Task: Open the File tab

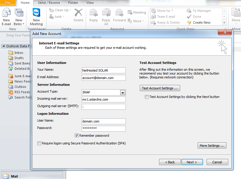Action: click(7, 3)
